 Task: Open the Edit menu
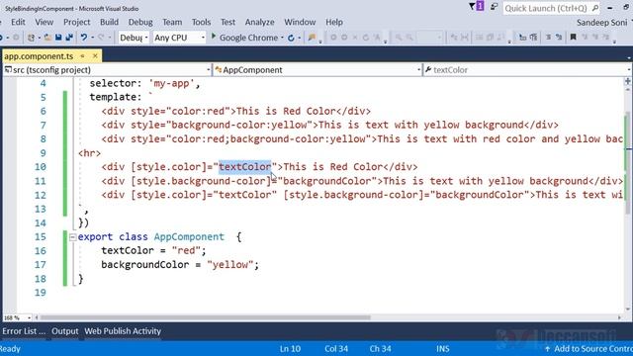pyautogui.click(x=18, y=22)
